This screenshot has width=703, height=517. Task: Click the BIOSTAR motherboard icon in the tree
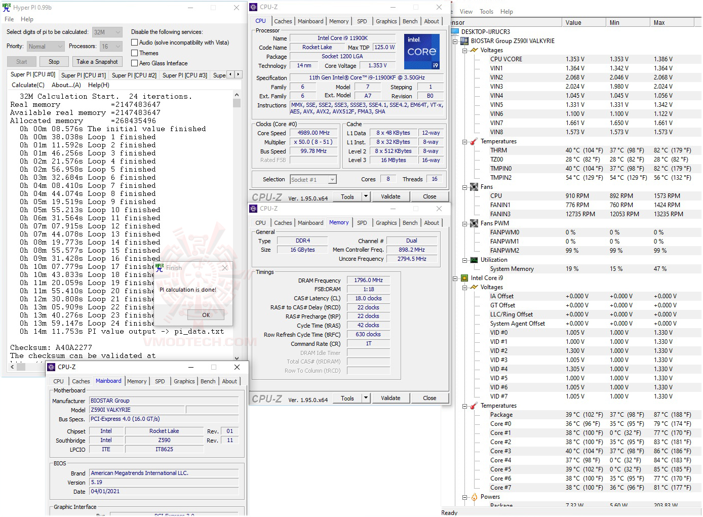point(464,41)
